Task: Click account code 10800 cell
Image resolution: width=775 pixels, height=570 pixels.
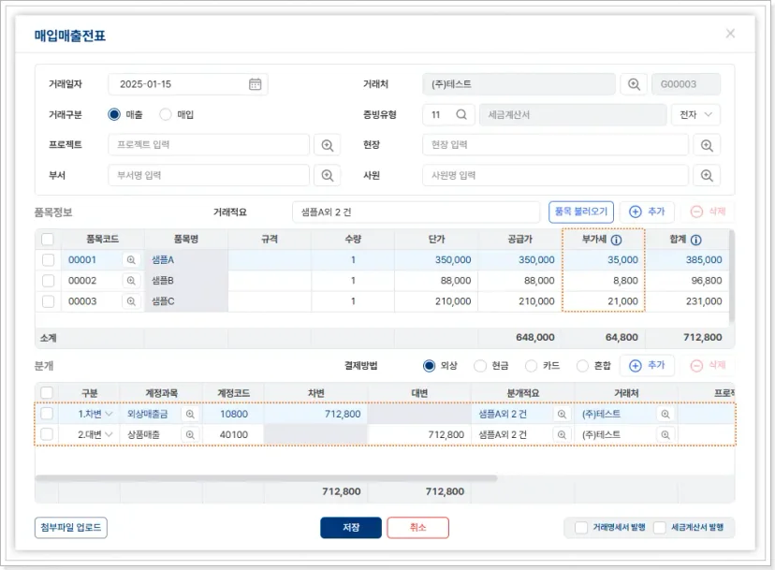Action: coord(234,414)
